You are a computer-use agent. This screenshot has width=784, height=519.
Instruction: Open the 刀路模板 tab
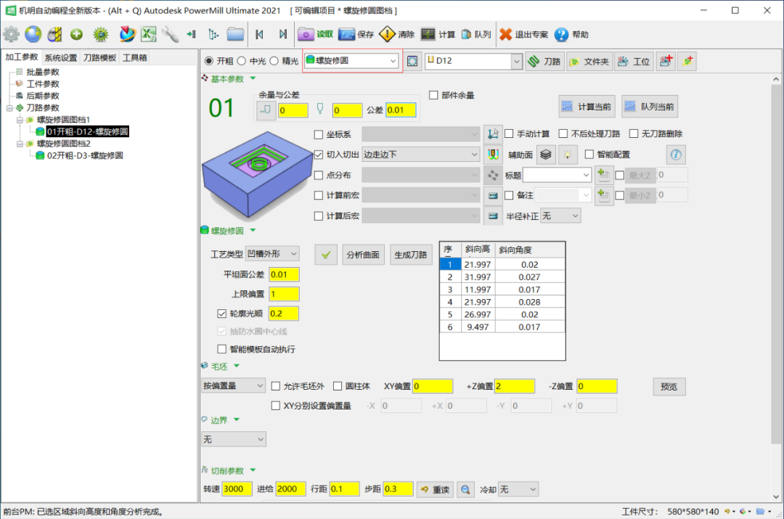[100, 57]
